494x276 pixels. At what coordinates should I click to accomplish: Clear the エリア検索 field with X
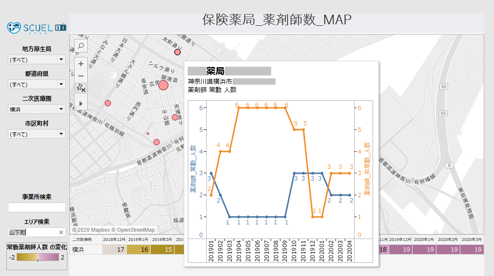click(x=61, y=233)
